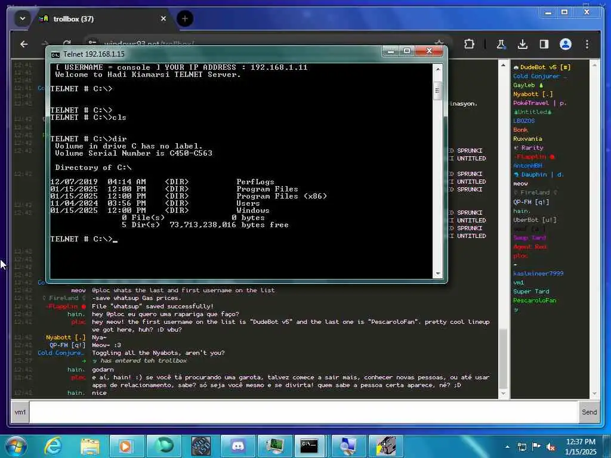Open the browser downloads icon
Screen dimensions: 611x458
(x=523, y=44)
